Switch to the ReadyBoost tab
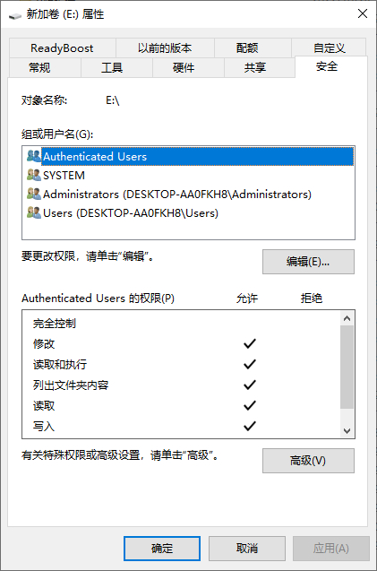This screenshot has width=377, height=571. coord(62,48)
